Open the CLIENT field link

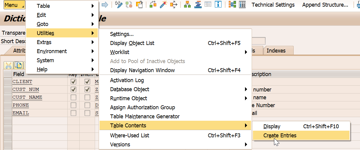pos(22,81)
